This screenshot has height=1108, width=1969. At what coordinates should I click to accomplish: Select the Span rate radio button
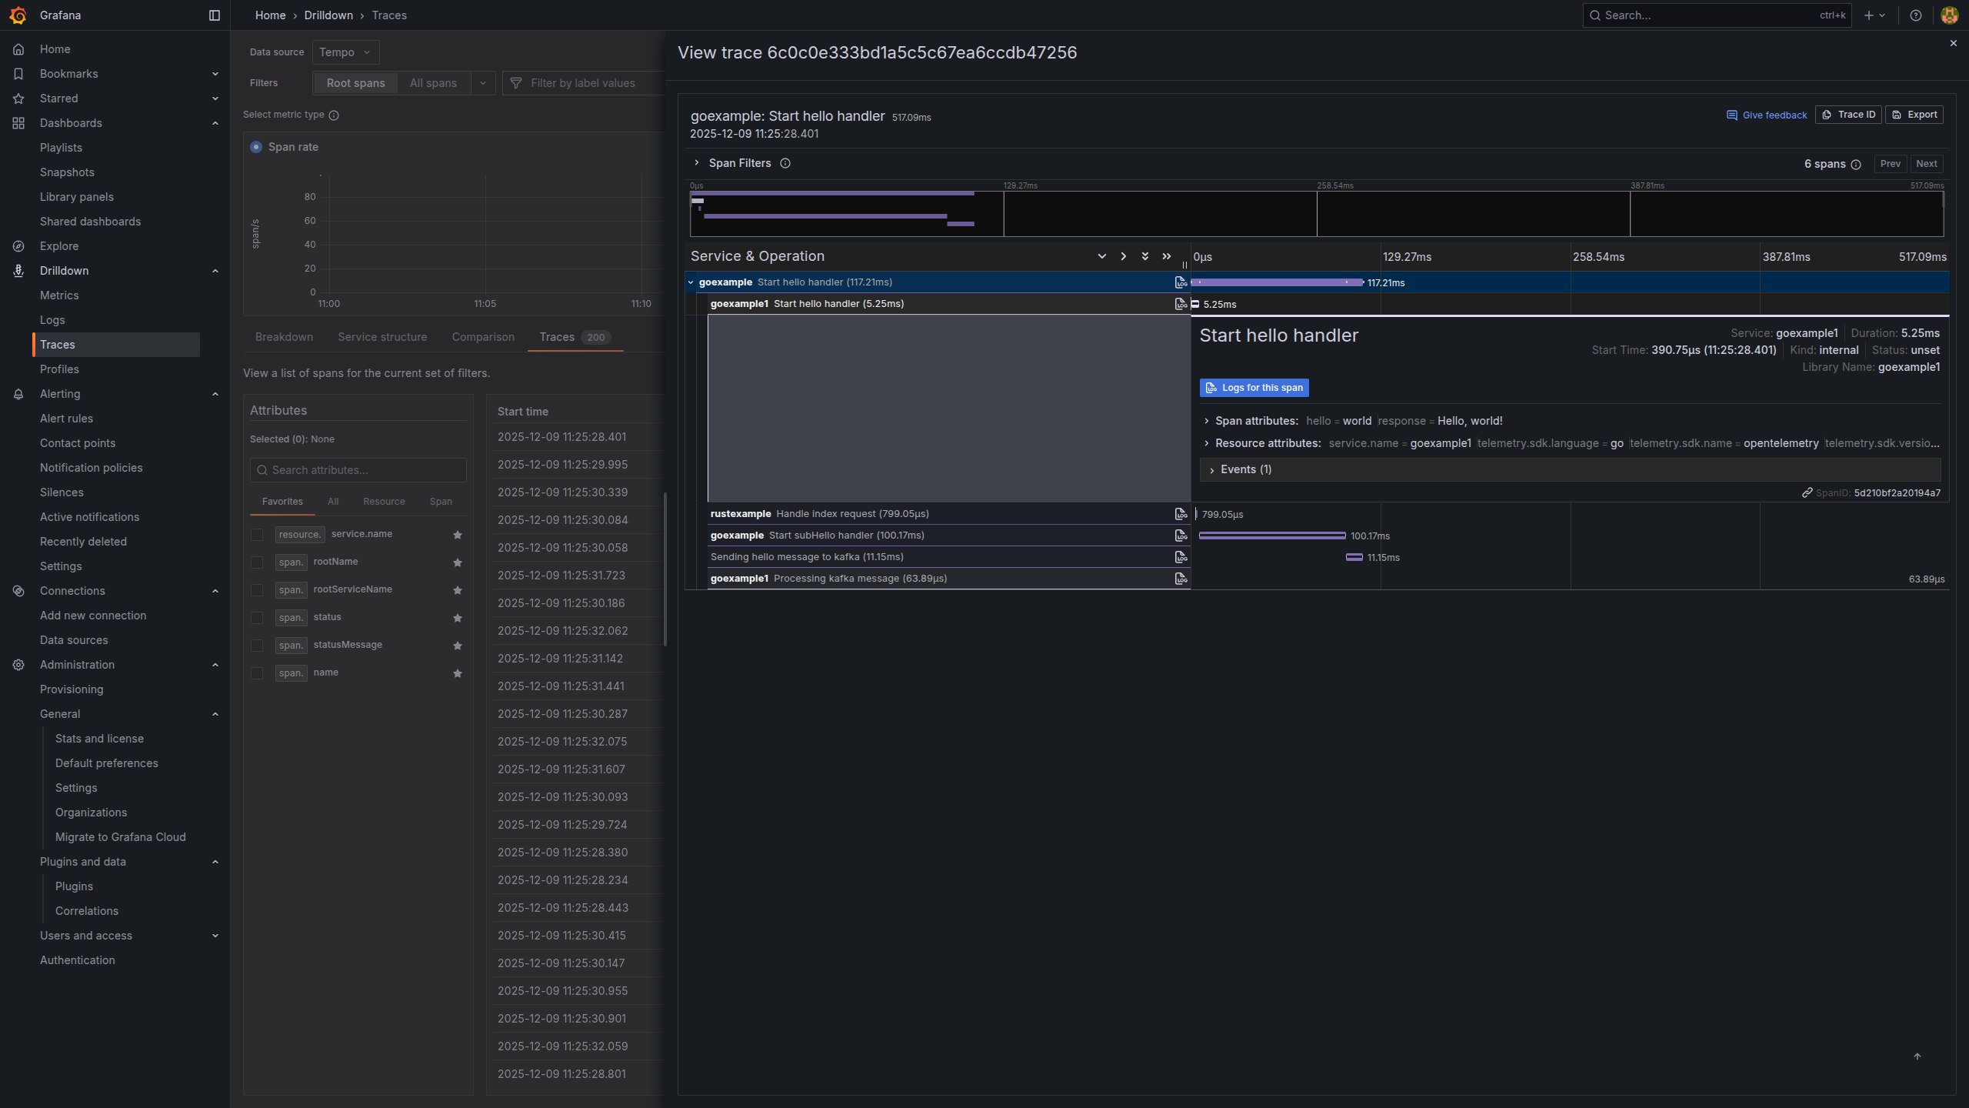coord(256,147)
